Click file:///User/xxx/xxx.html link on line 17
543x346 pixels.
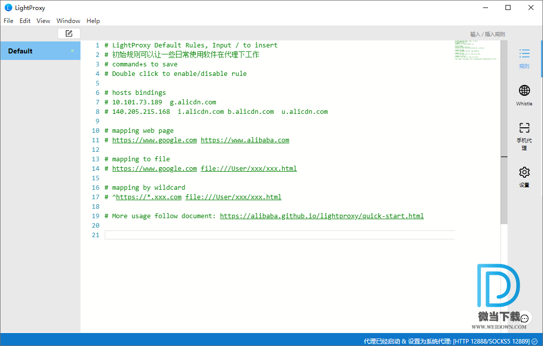(233, 197)
